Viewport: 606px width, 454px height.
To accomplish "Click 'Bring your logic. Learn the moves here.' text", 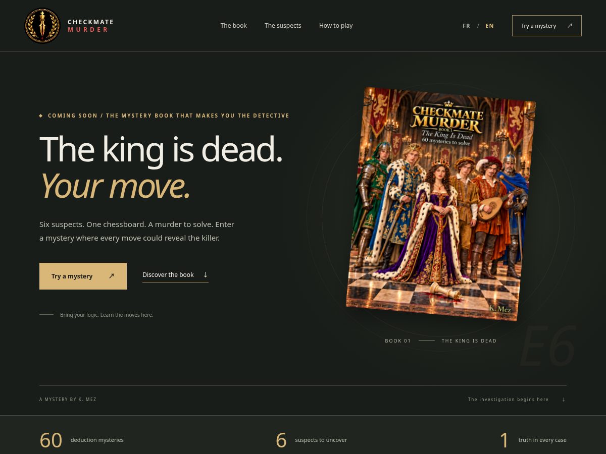I will [107, 315].
